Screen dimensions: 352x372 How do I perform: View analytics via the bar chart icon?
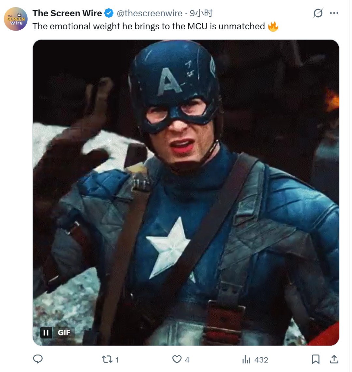point(246,359)
